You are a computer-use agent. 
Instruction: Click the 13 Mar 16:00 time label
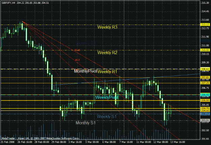[x=178, y=142]
